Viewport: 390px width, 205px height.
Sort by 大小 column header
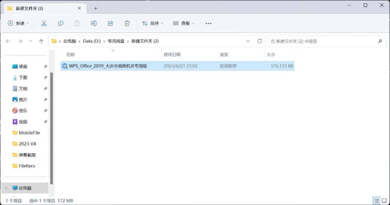tap(271, 54)
